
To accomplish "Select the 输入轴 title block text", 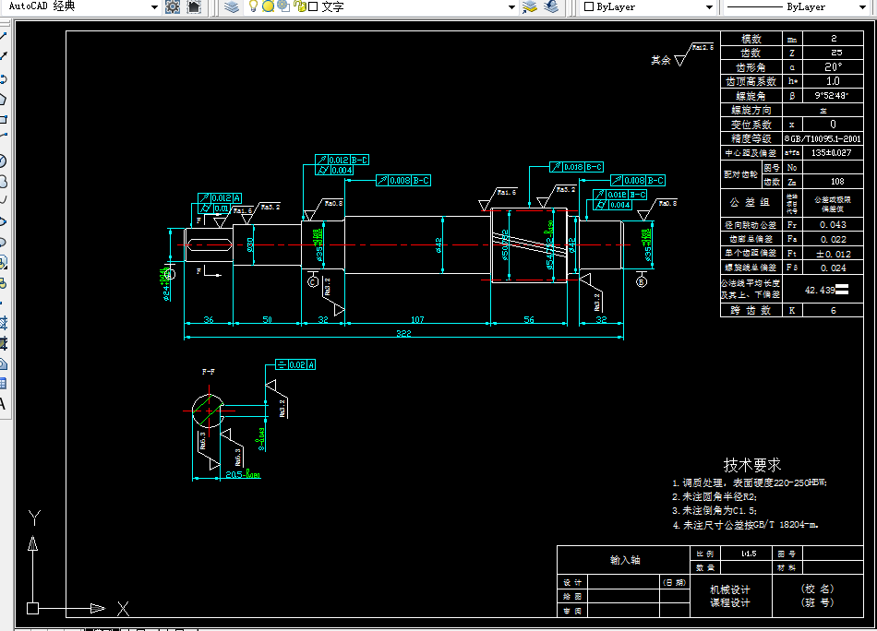I will coord(625,560).
